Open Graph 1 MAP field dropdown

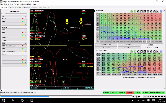tap(25, 19)
